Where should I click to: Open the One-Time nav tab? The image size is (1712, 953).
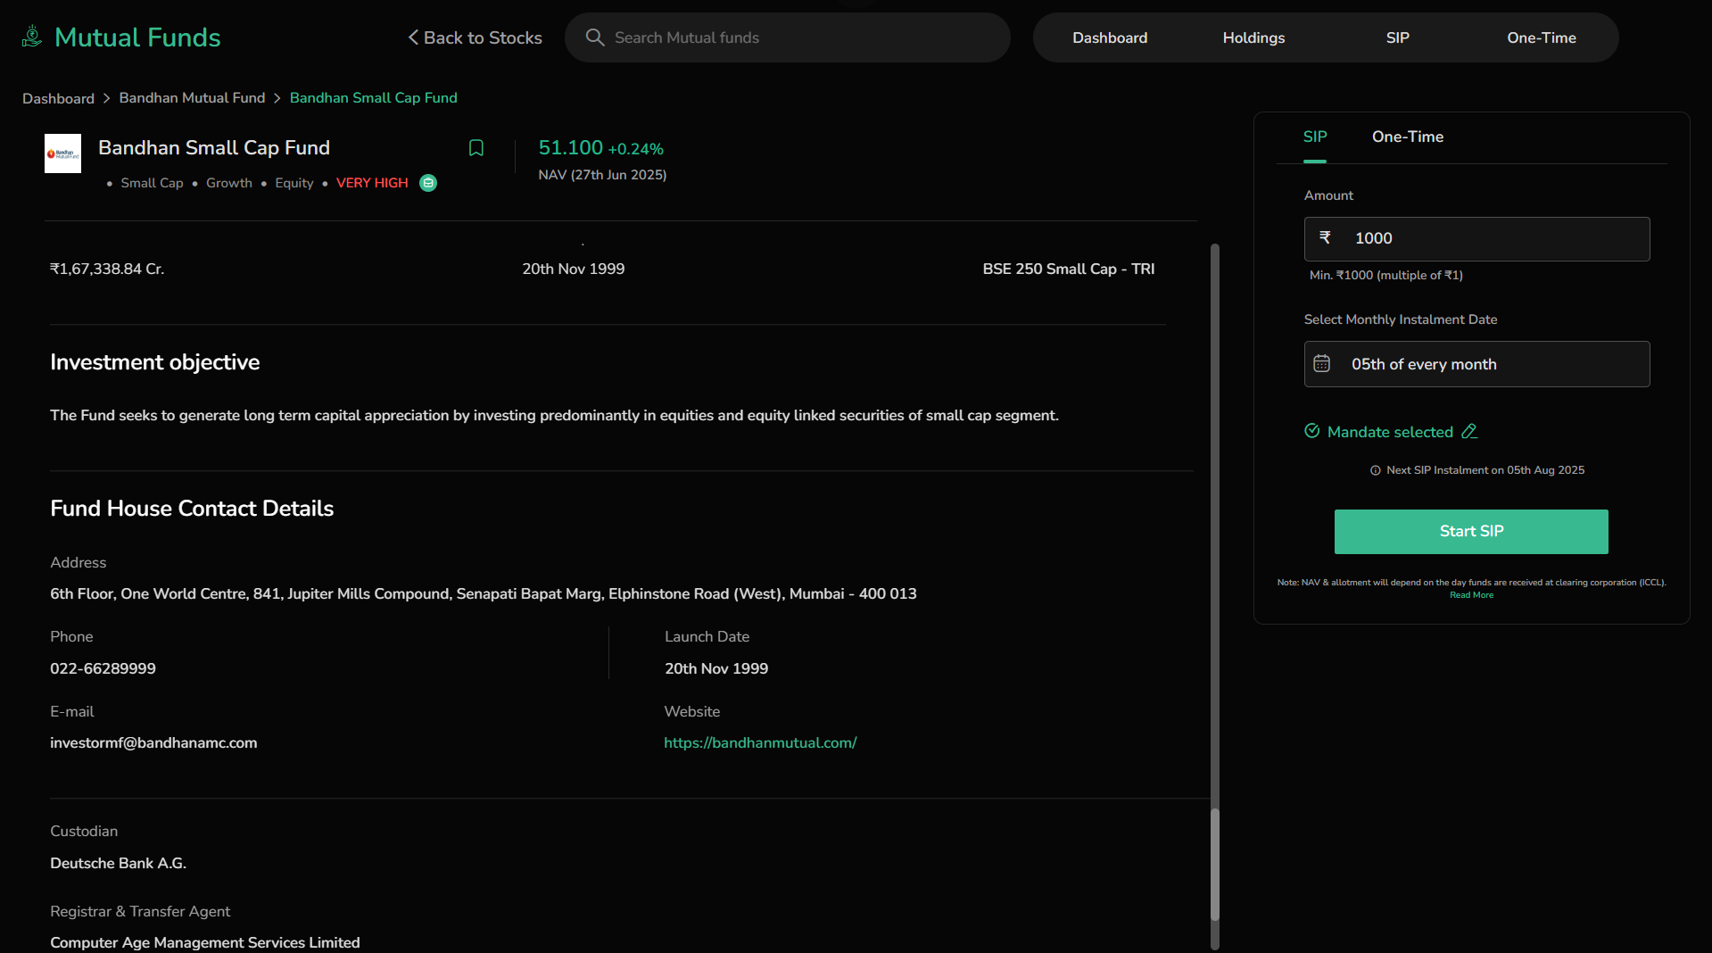click(1541, 37)
